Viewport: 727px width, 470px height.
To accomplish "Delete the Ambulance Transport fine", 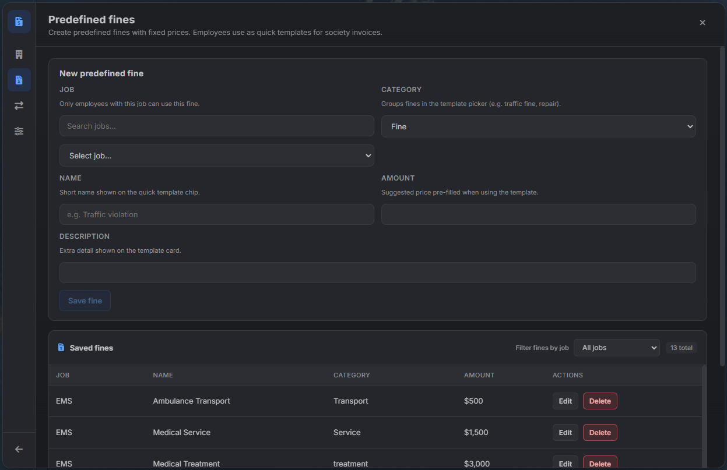I will pos(600,401).
